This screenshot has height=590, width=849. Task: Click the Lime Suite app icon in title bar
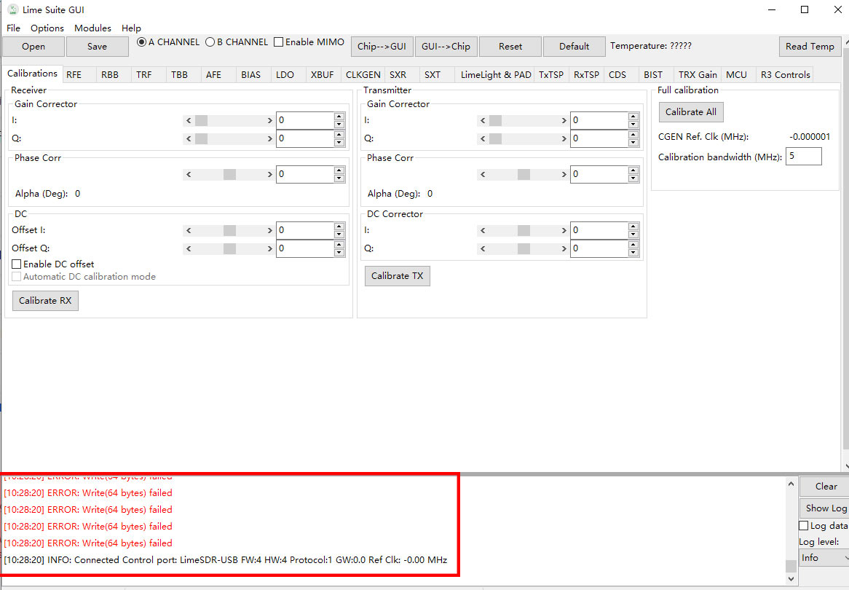[12, 9]
